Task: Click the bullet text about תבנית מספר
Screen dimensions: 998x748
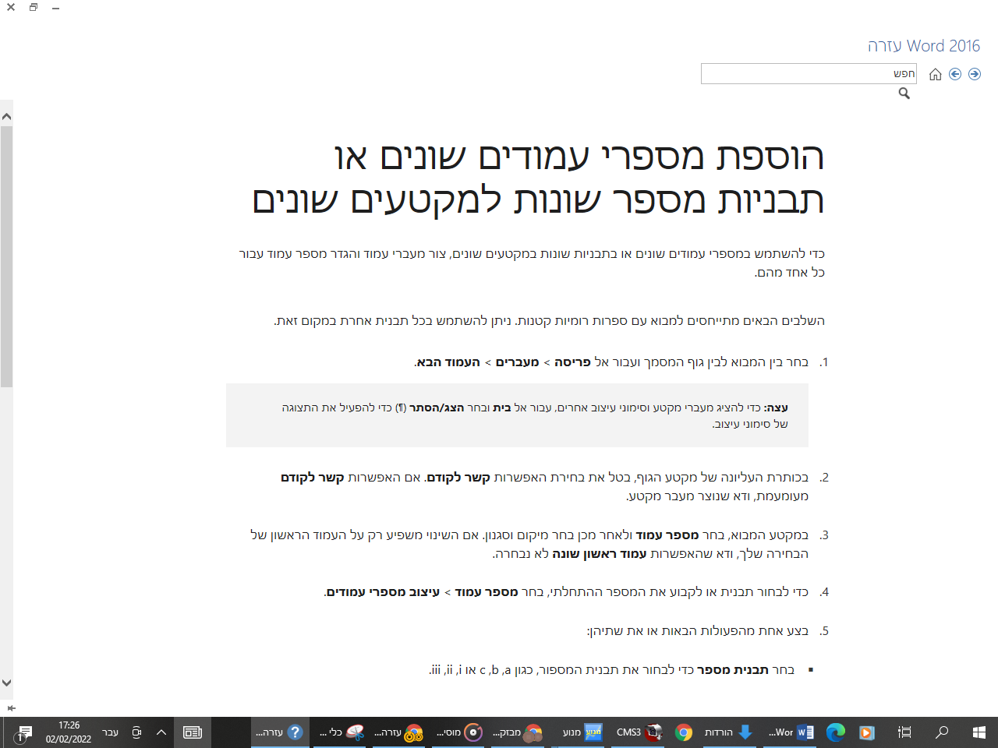Action: point(611,670)
